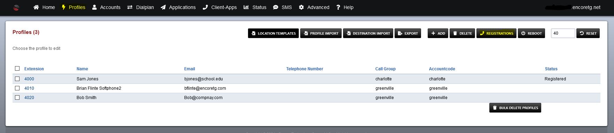Check the box for extension 4000

[x=17, y=79]
